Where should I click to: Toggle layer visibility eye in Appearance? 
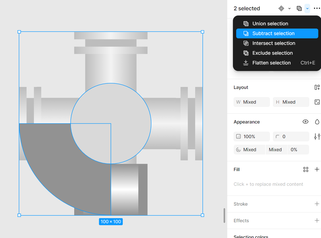(306, 122)
